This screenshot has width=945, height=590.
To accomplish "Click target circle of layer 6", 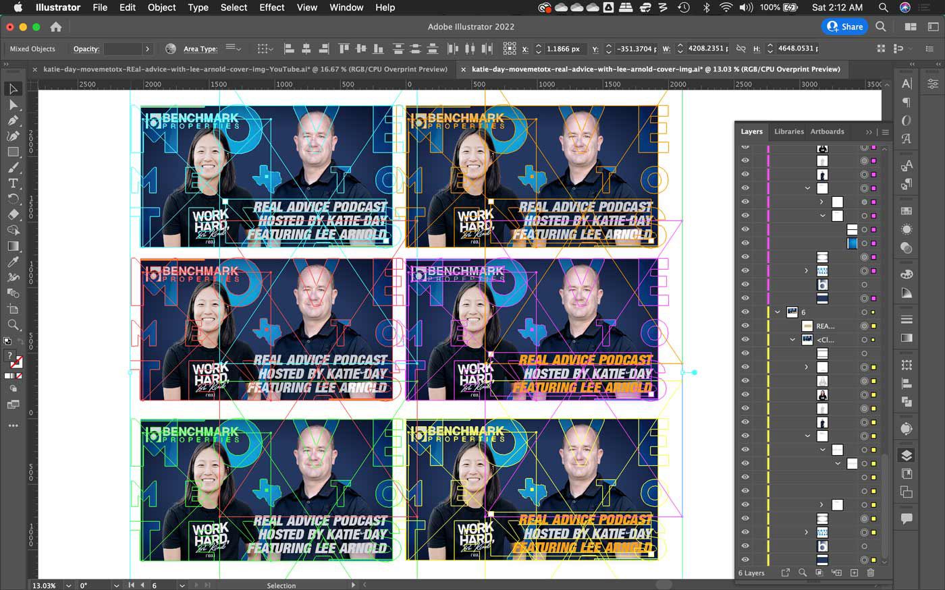I will pos(864,312).
